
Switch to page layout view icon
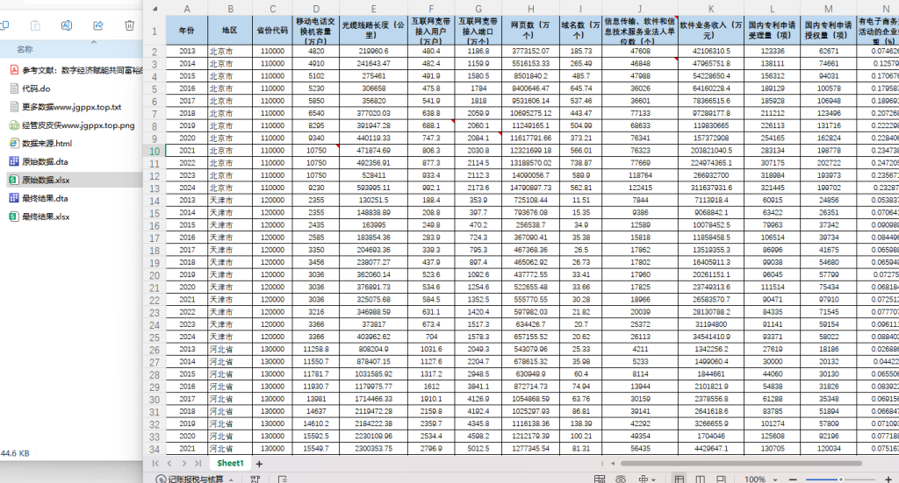pos(700,479)
